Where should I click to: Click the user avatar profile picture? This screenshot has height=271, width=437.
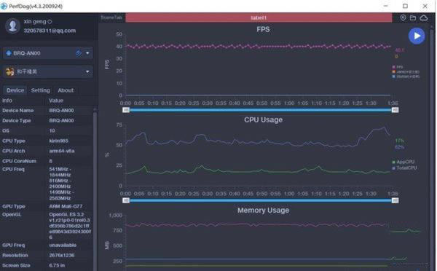tap(13, 25)
